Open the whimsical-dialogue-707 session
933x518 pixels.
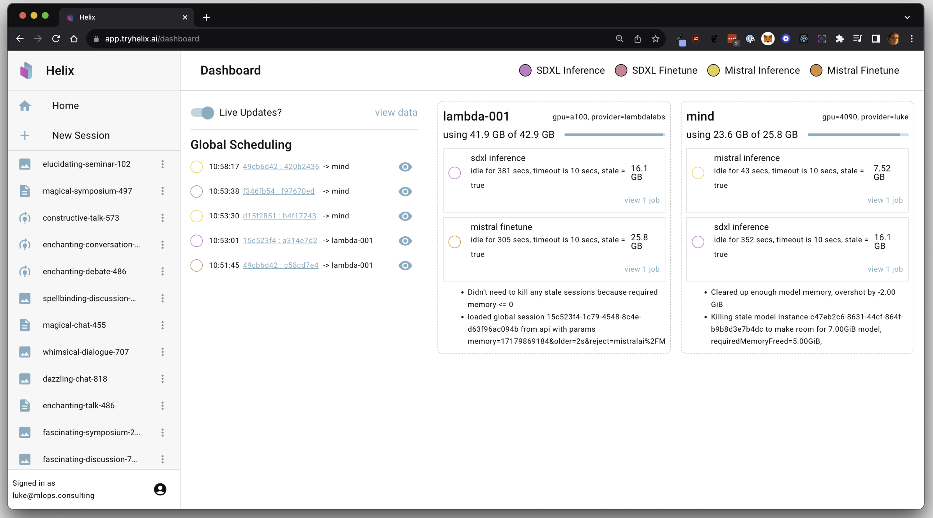tap(85, 351)
